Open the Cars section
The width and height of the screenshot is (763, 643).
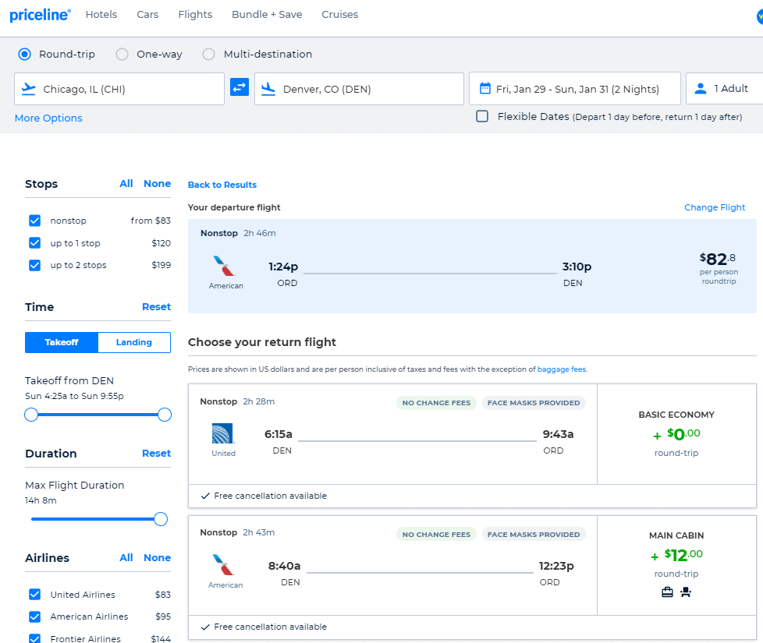(147, 15)
